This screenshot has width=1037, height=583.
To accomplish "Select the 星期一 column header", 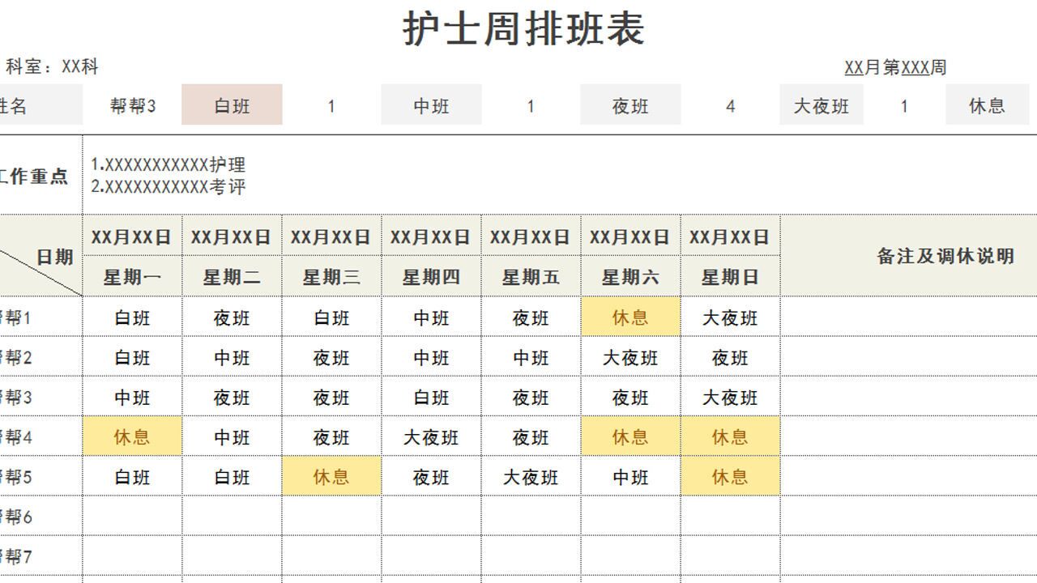I will tap(132, 277).
